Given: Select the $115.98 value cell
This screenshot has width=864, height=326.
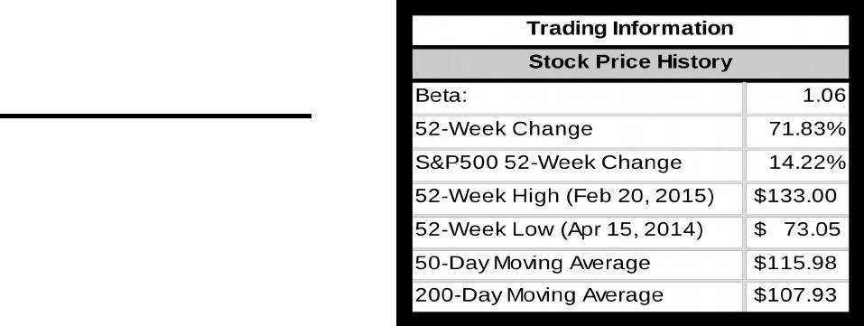Looking at the screenshot, I should (x=797, y=265).
